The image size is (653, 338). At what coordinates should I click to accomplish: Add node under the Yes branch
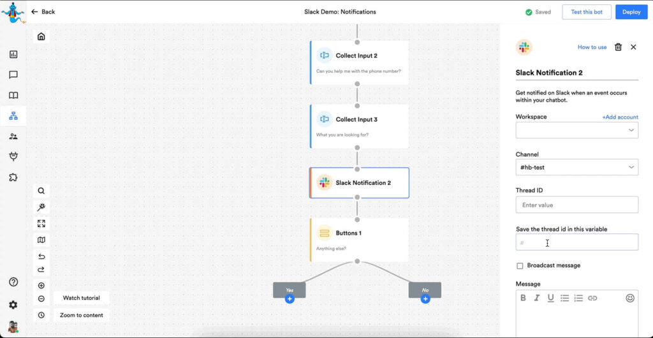click(290, 299)
